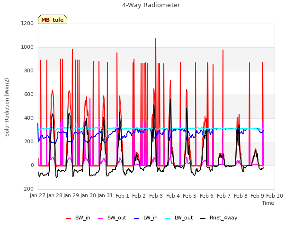
Task: Click the Feb 7 x-axis label
Action: 223,196
